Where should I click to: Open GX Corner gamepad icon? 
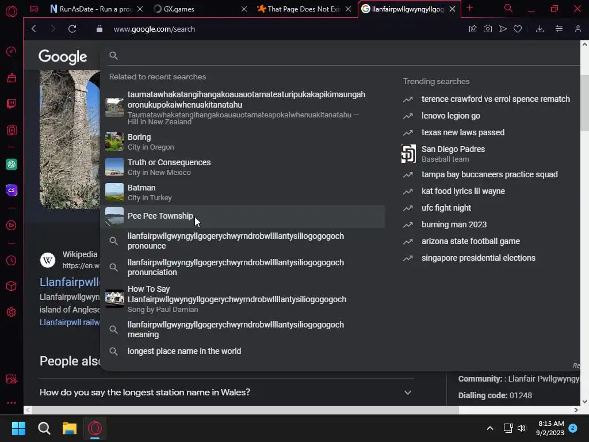pos(34,9)
